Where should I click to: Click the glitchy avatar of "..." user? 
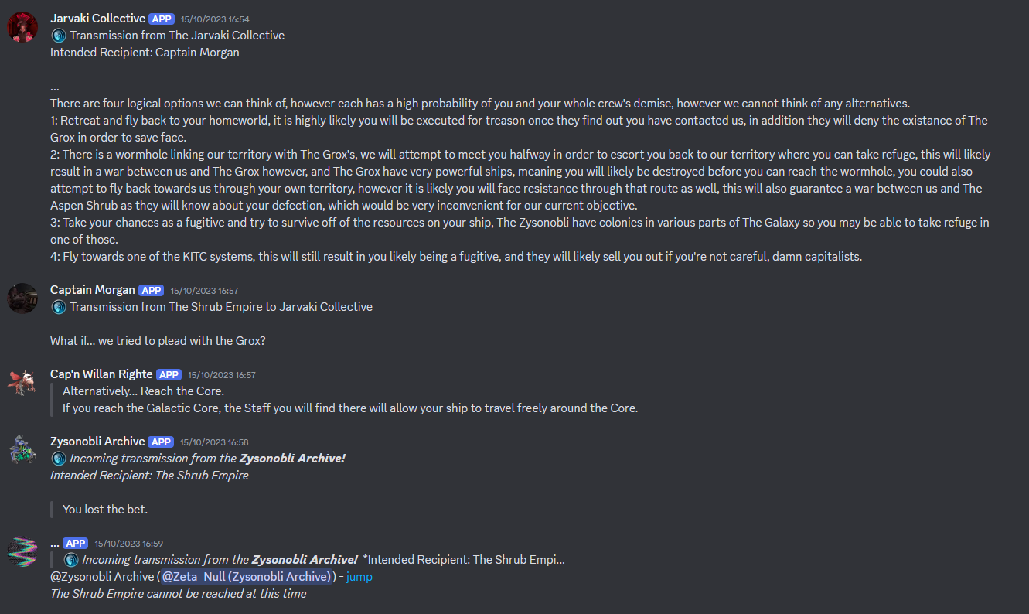point(22,551)
